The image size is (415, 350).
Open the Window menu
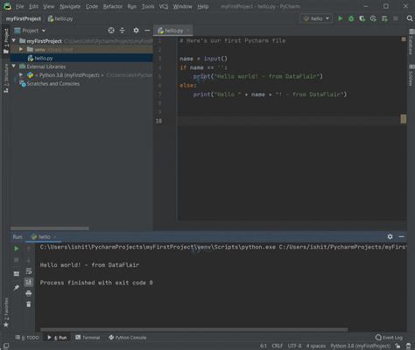point(182,6)
